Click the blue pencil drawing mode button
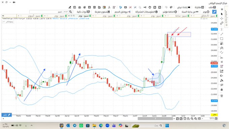 (x=214, y=12)
